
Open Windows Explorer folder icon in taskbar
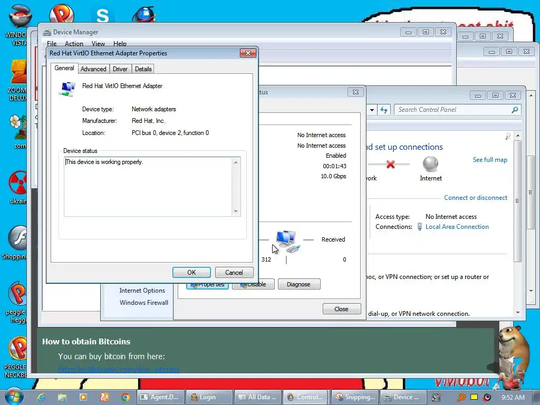click(62, 397)
